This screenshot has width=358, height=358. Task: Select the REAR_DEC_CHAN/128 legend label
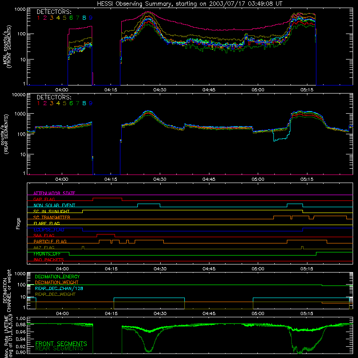pos(59,289)
